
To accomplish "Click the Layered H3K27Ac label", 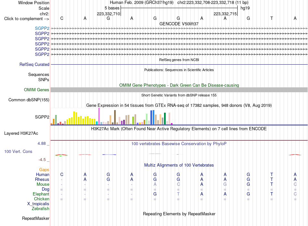I will pyautogui.click(x=21, y=133).
